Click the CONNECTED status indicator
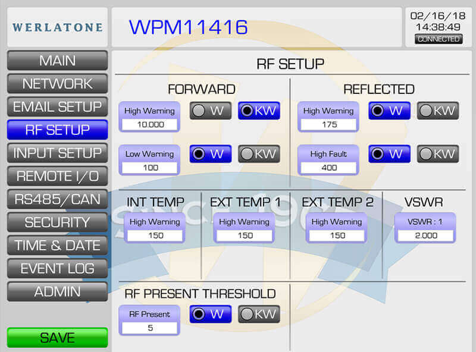476x352 pixels. [439, 39]
